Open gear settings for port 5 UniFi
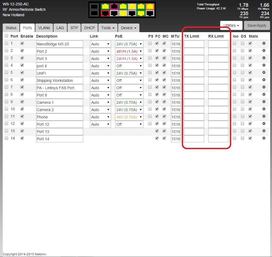This screenshot has width=272, height=257. [x=264, y=72]
